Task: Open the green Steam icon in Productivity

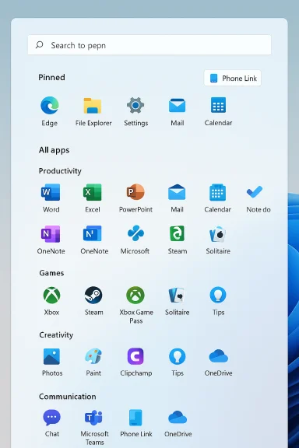Action: [177, 240]
